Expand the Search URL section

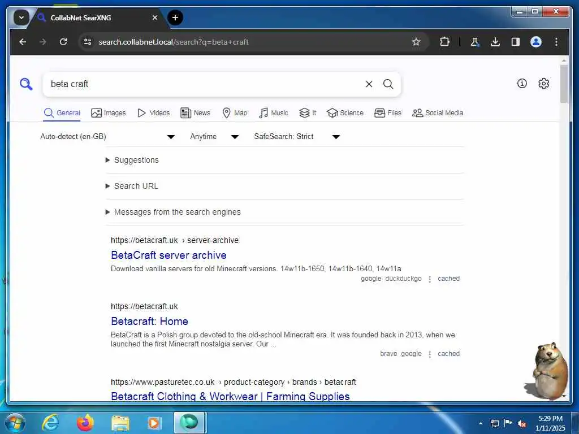click(x=132, y=186)
